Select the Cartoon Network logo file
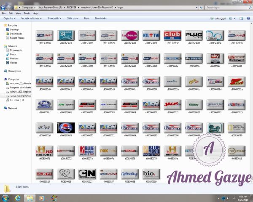 (x=87, y=174)
